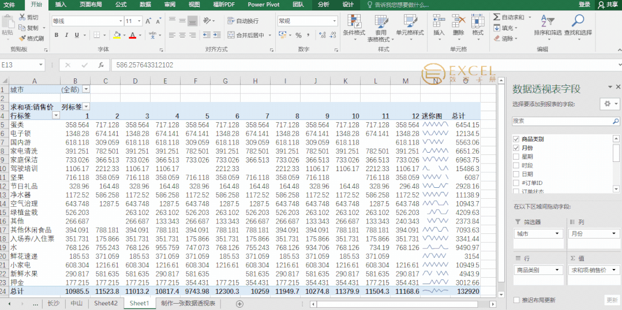Expand the Name Box dropdown
The width and height of the screenshot is (622, 310).
click(41, 65)
